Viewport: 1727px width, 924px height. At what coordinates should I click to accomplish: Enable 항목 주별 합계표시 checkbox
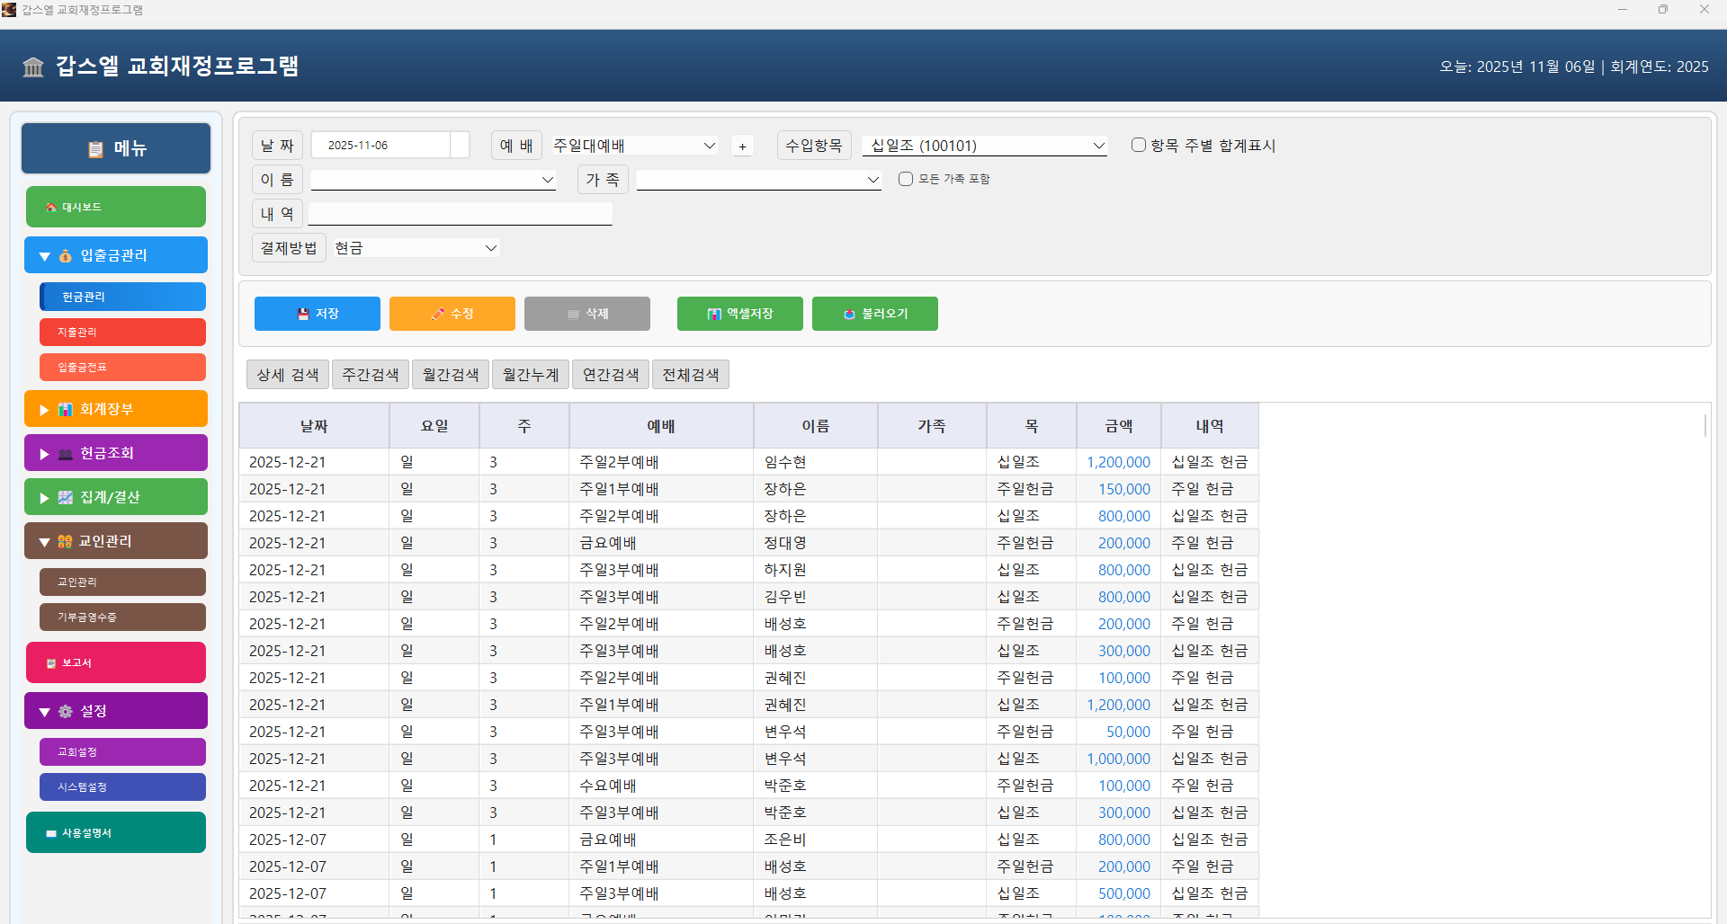pyautogui.click(x=1139, y=145)
